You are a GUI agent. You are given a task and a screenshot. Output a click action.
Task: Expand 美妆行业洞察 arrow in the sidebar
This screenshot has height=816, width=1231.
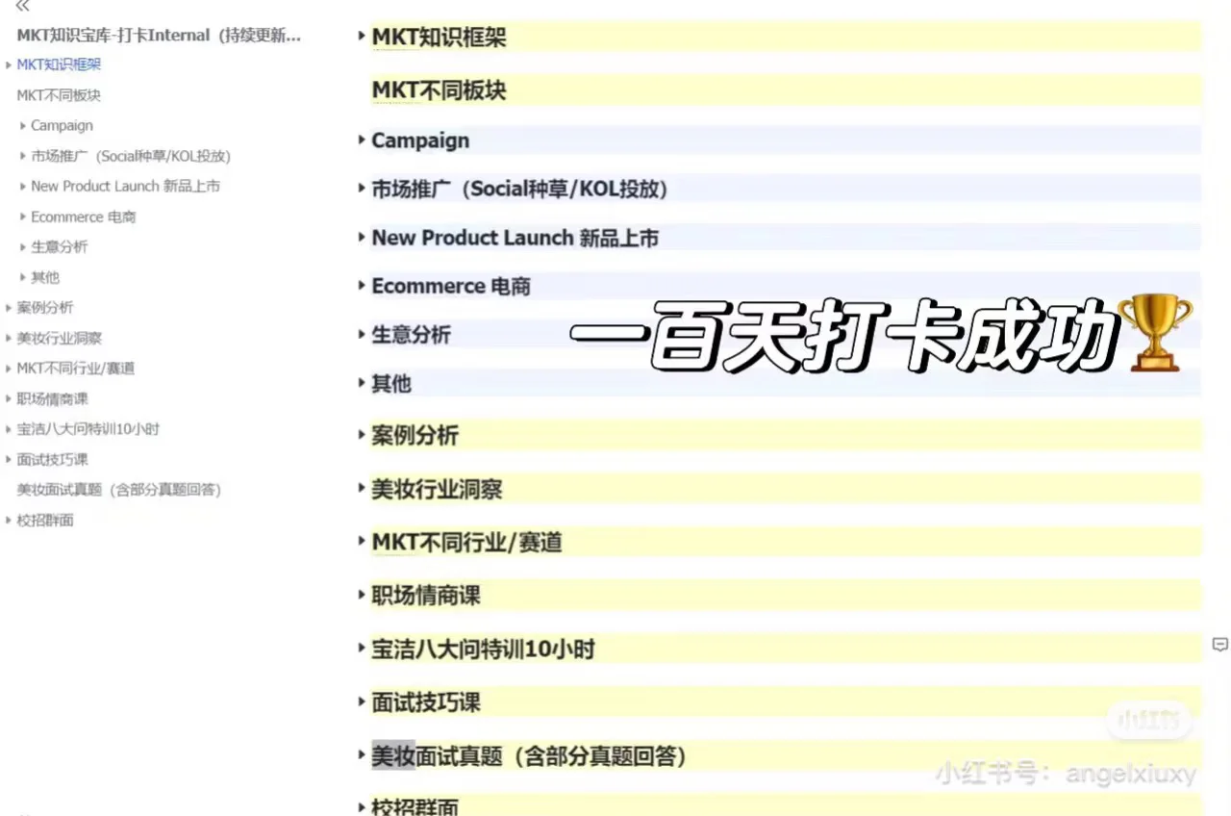[x=9, y=339]
